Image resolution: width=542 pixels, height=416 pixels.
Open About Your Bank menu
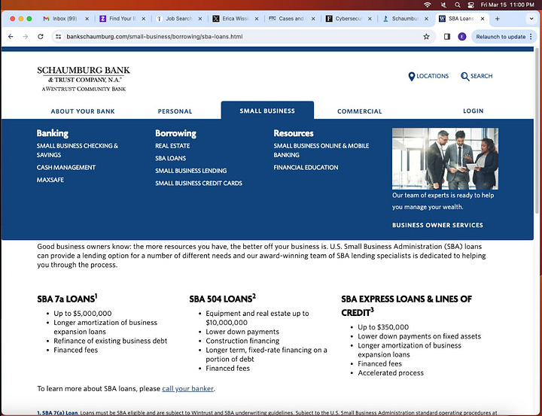[83, 111]
